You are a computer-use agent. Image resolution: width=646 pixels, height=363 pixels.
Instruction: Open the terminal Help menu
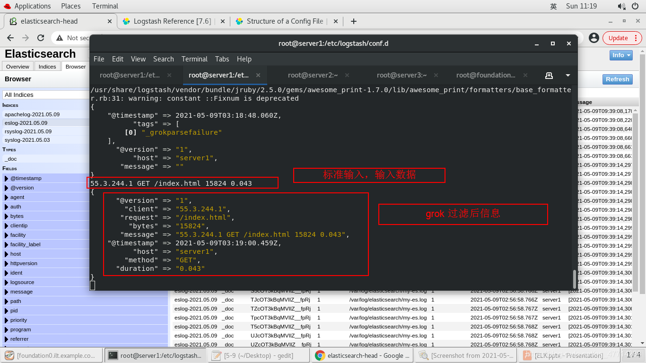click(244, 59)
